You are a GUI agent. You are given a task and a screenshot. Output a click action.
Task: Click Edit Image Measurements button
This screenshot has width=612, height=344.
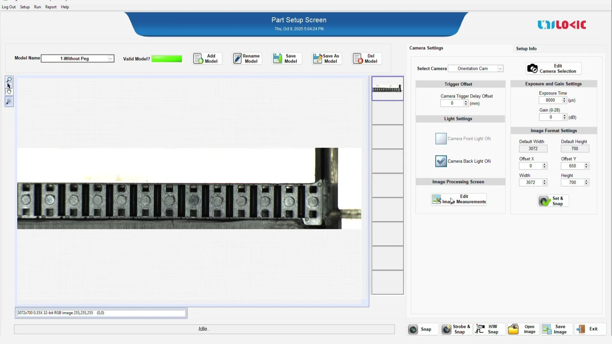[459, 199]
